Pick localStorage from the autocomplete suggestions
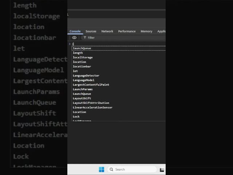 click(x=119, y=57)
